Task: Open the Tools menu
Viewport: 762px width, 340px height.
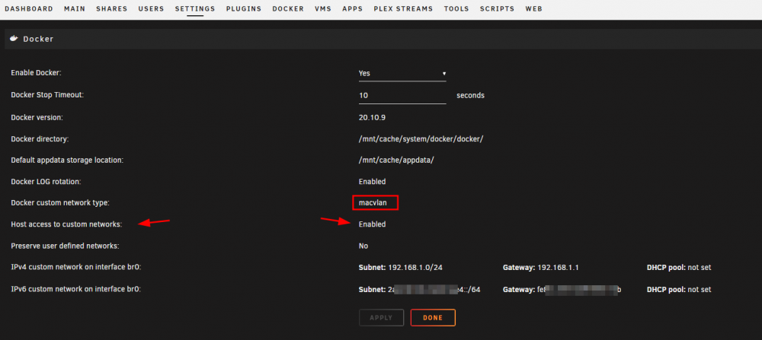Action: click(x=456, y=8)
